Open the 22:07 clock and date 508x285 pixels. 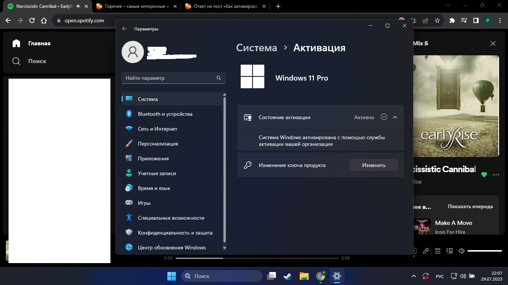(491, 276)
